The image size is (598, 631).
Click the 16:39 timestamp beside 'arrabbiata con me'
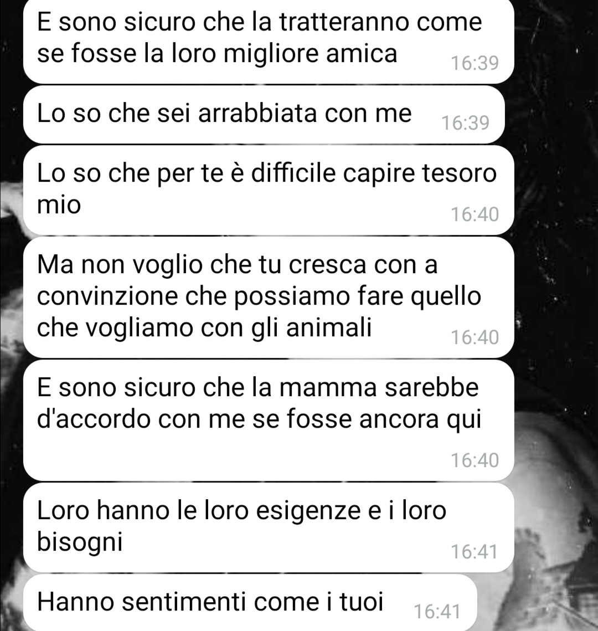(x=465, y=123)
